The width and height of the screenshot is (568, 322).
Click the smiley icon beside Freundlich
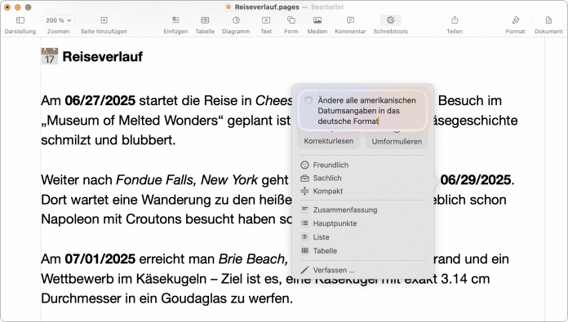click(x=304, y=165)
